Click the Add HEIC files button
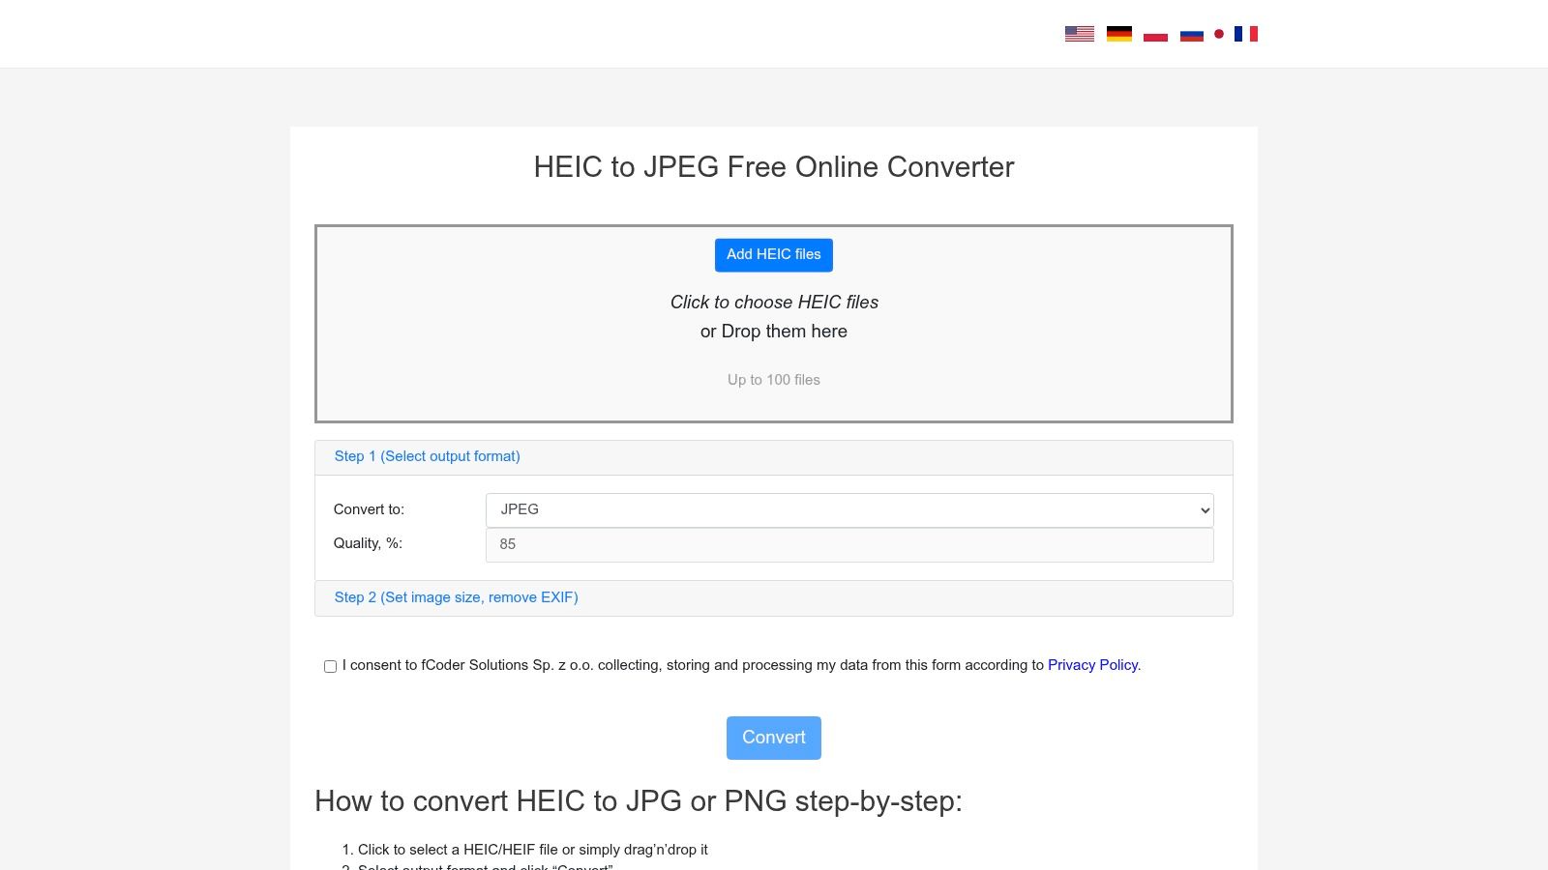 click(x=774, y=255)
